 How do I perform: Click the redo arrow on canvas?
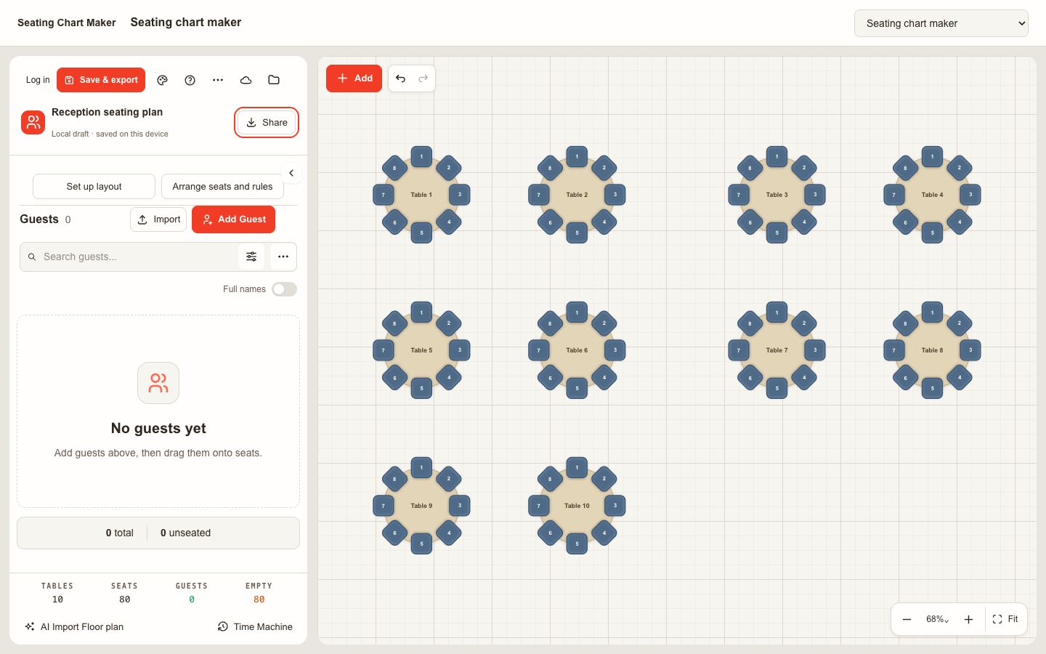point(423,78)
